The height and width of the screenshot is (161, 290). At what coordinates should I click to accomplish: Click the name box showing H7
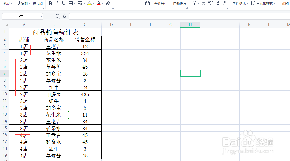coord(21,17)
